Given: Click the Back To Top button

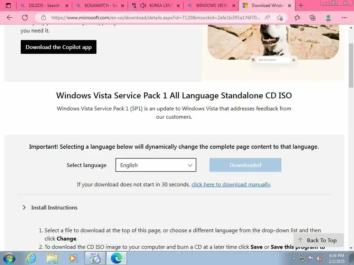Looking at the screenshot, I should click(318, 241).
